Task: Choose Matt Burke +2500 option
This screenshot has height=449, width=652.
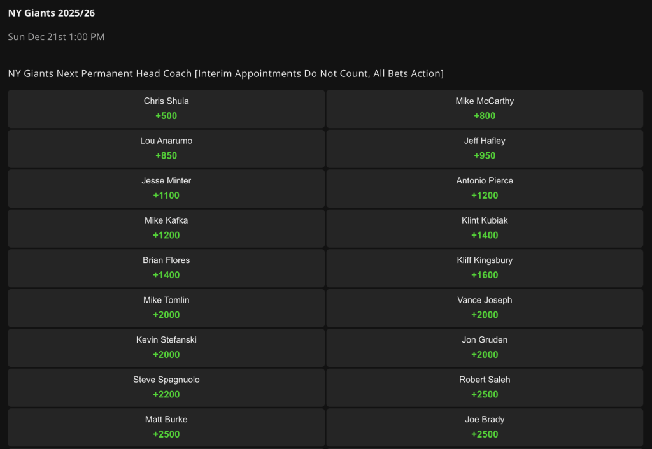Action: tap(166, 427)
